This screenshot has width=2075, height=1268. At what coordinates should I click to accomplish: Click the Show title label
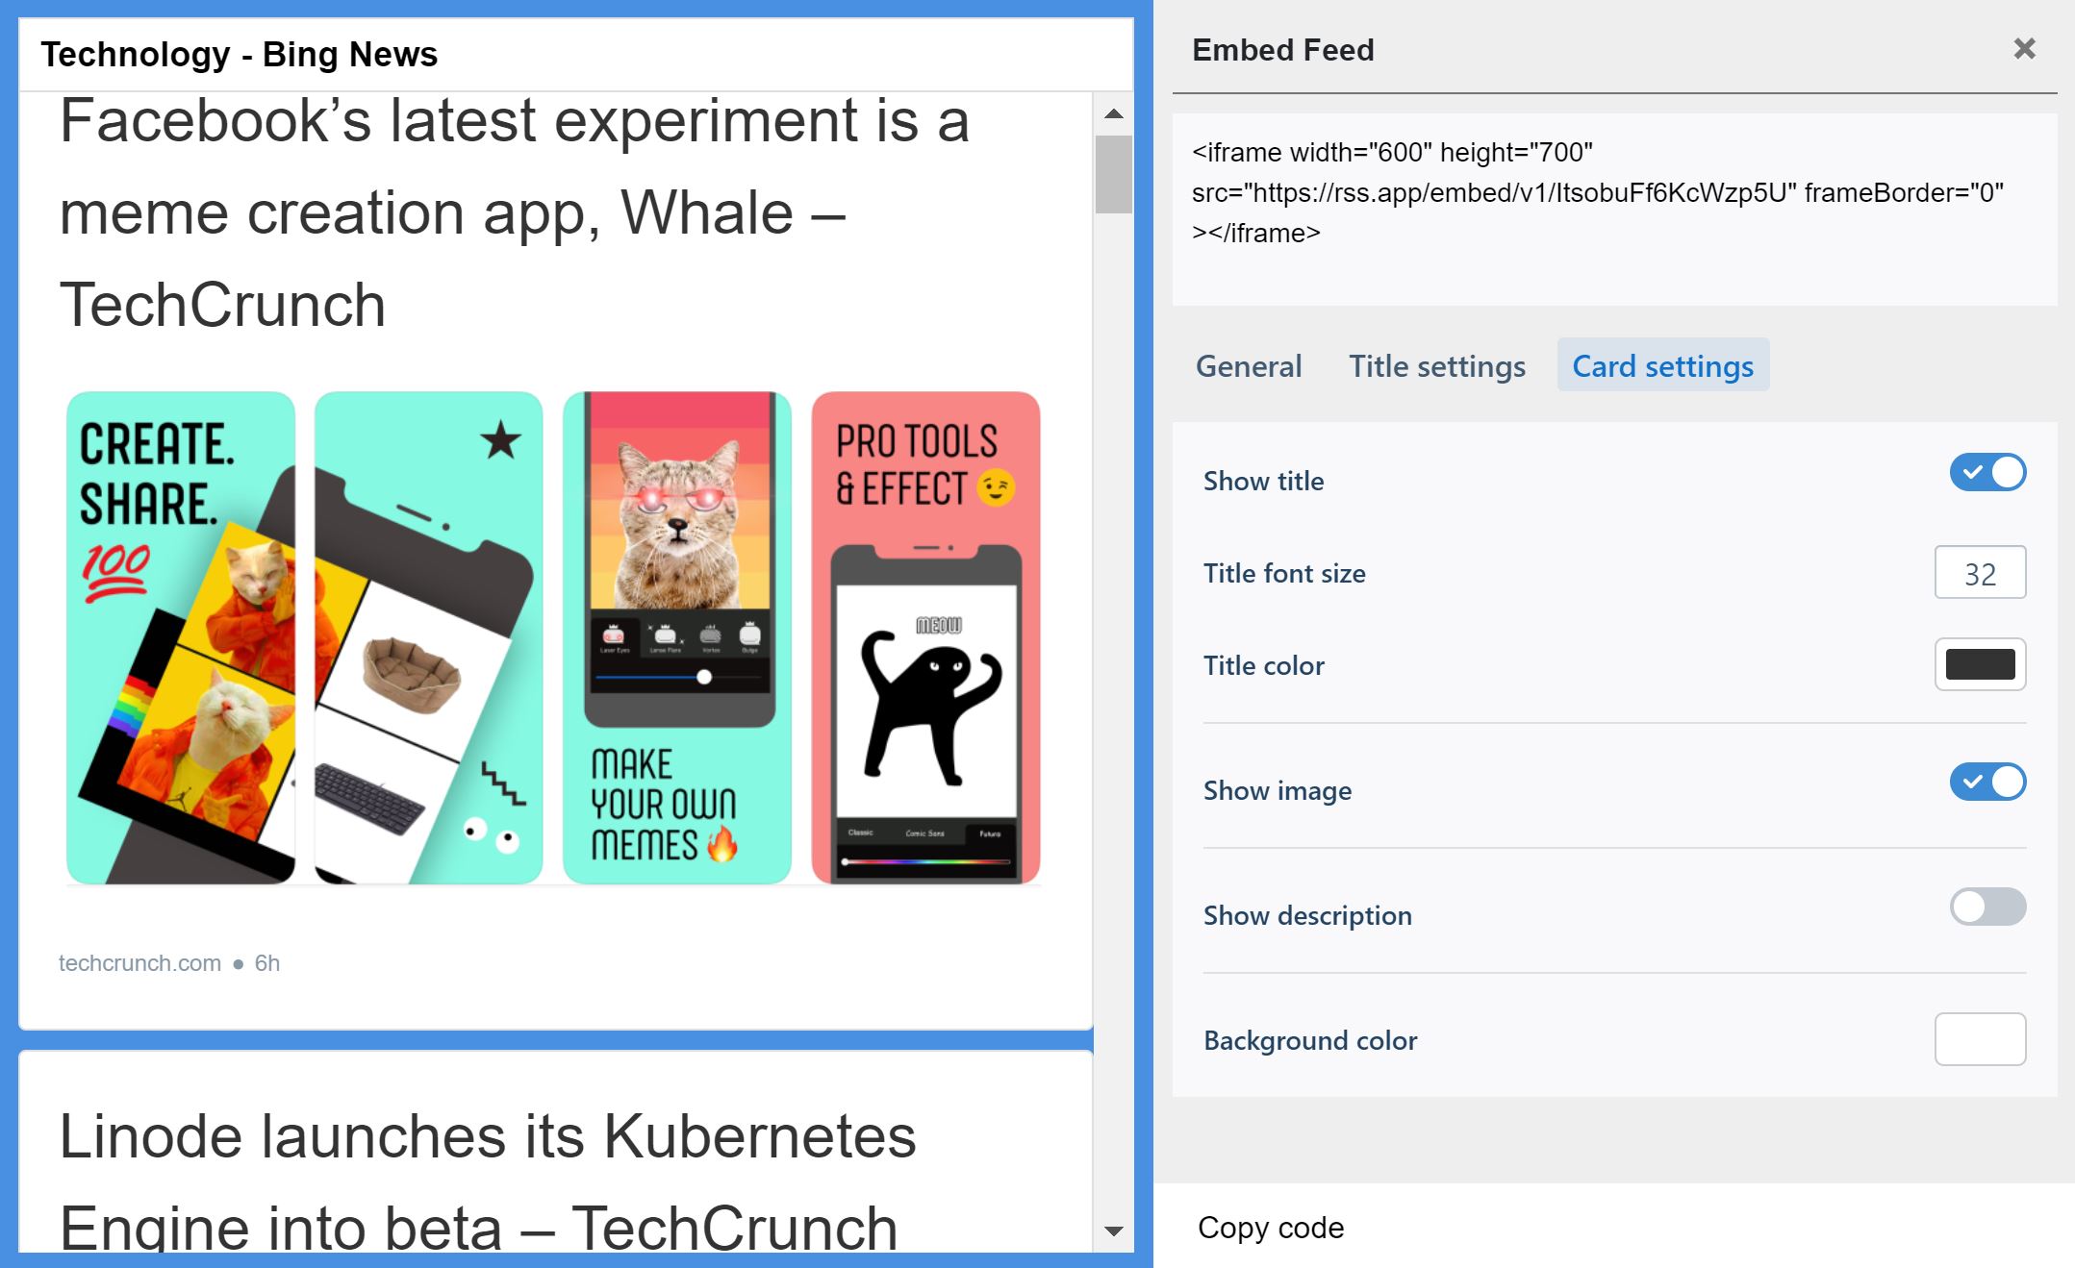1263,481
